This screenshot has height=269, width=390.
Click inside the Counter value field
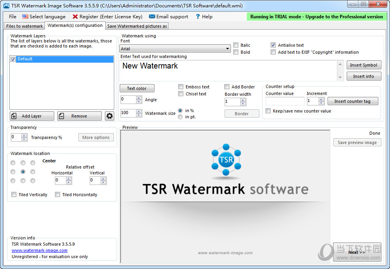click(x=285, y=101)
